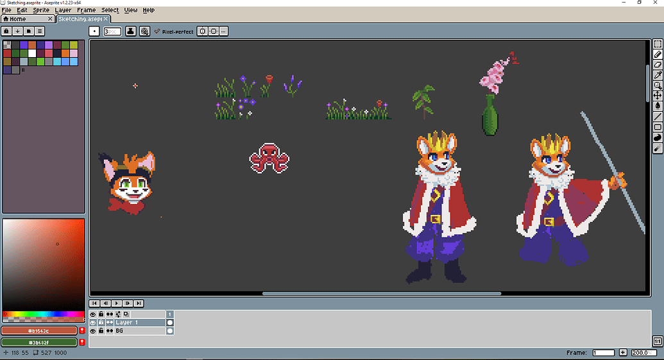Toggle the Pixel-perfect checkbox
Screen dimensions: 664x360
click(157, 31)
